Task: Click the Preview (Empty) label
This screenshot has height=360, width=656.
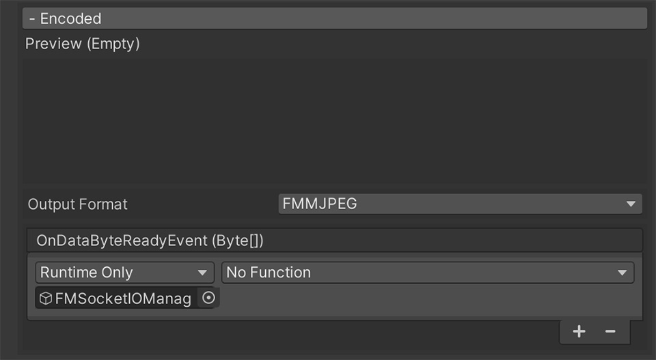Action: pyautogui.click(x=83, y=44)
